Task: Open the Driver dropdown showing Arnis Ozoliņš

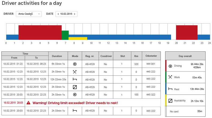Action: 29,14
